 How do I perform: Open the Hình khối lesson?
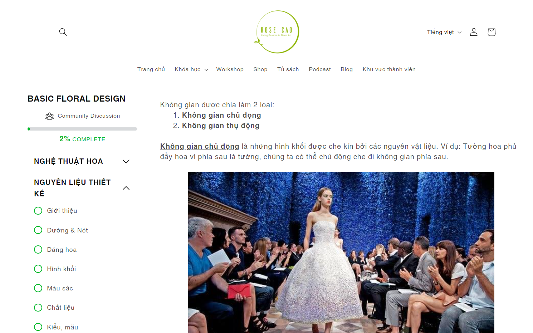(62, 269)
